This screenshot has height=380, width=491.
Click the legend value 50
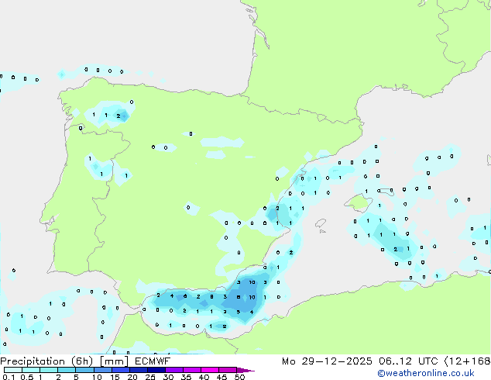239,377
